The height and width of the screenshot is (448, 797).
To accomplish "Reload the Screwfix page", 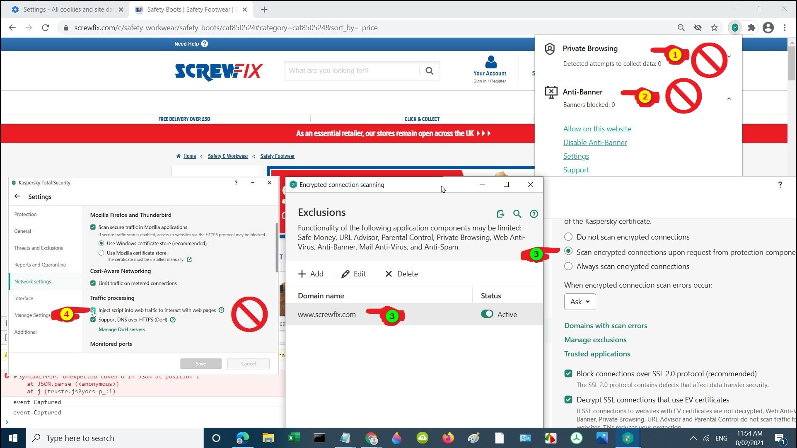I will click(x=46, y=28).
